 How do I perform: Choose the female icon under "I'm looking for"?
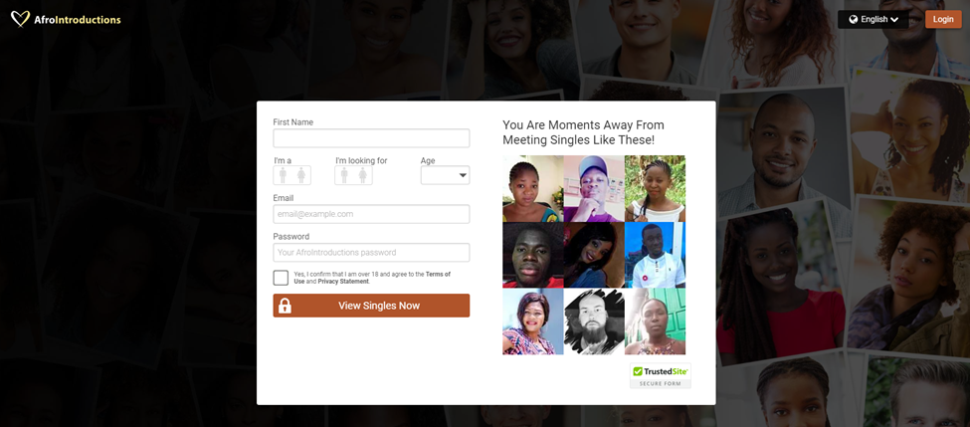coord(363,175)
